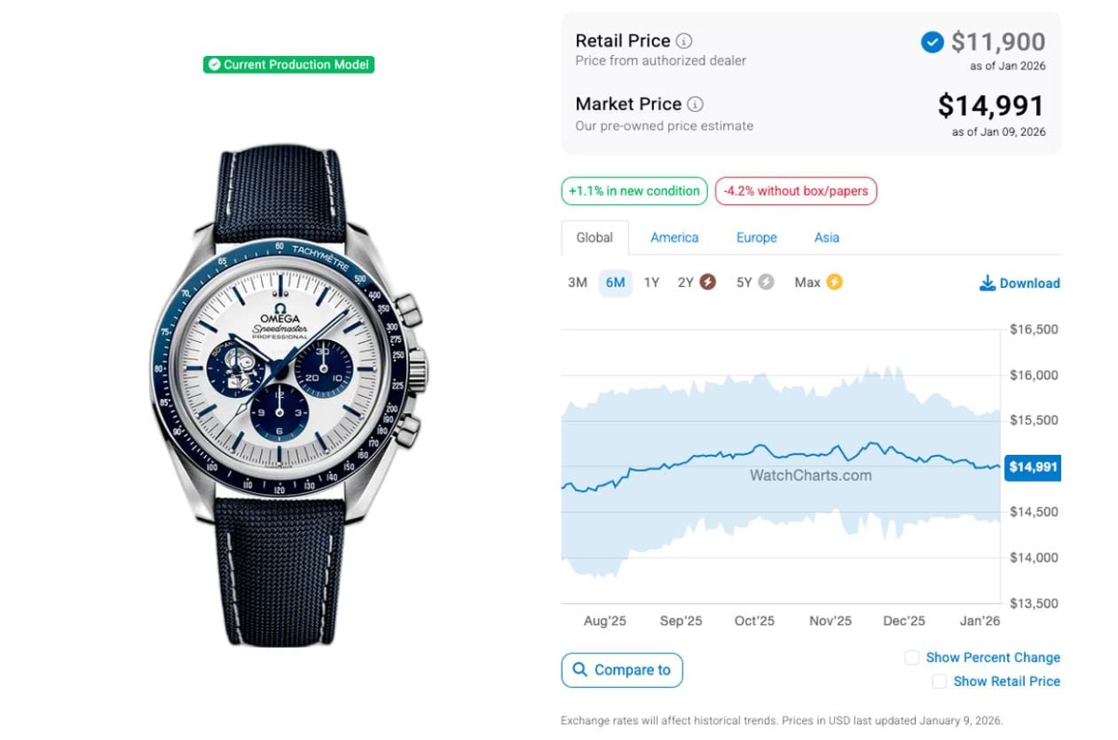Click the Current Production Model badge
The width and height of the screenshot is (1118, 740).
coord(289,64)
